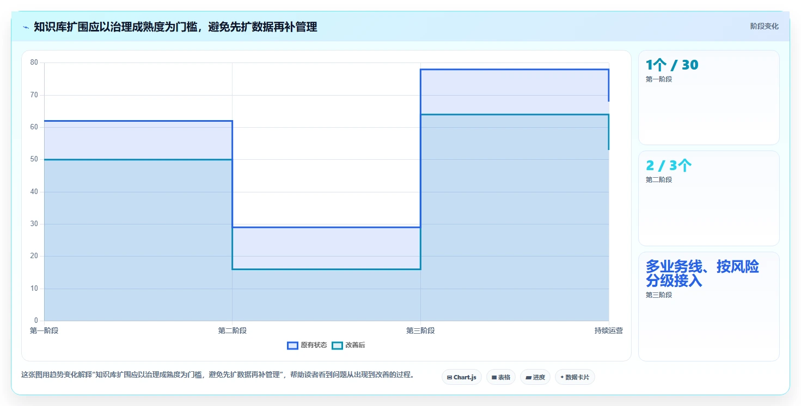Click the chart description text below the chart
The height and width of the screenshot is (406, 801).
[218, 374]
